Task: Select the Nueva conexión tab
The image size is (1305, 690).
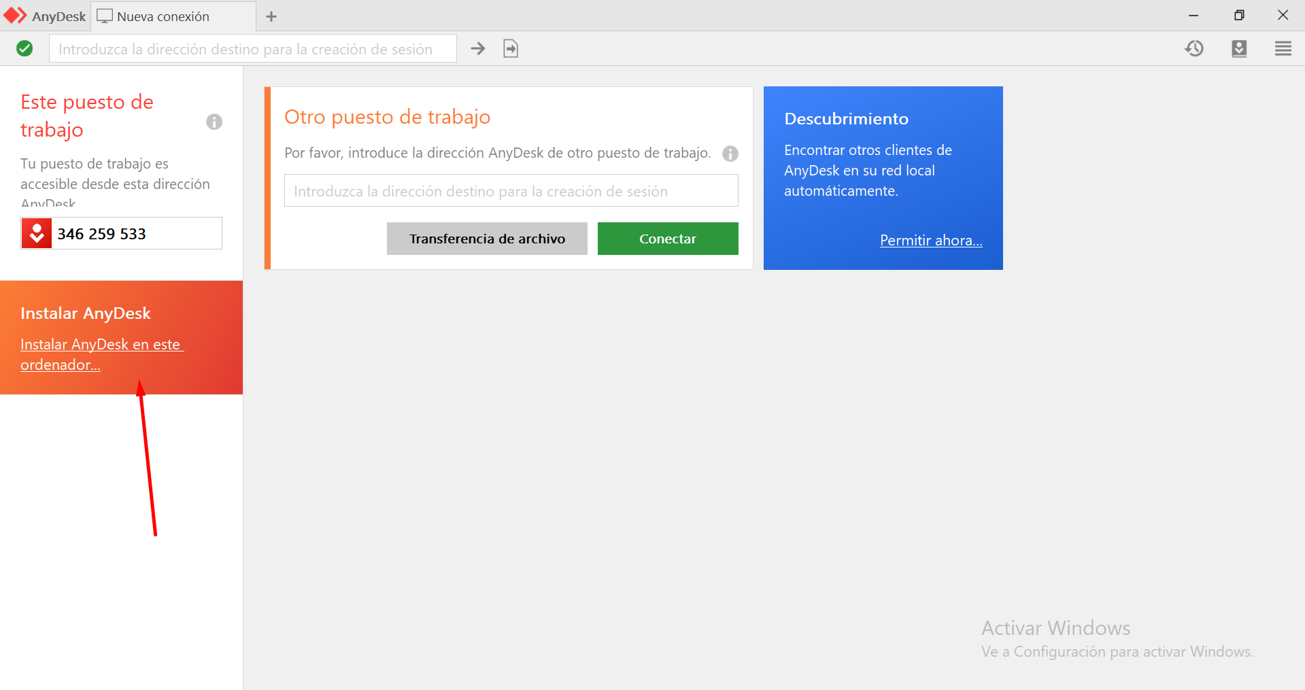Action: pos(173,16)
